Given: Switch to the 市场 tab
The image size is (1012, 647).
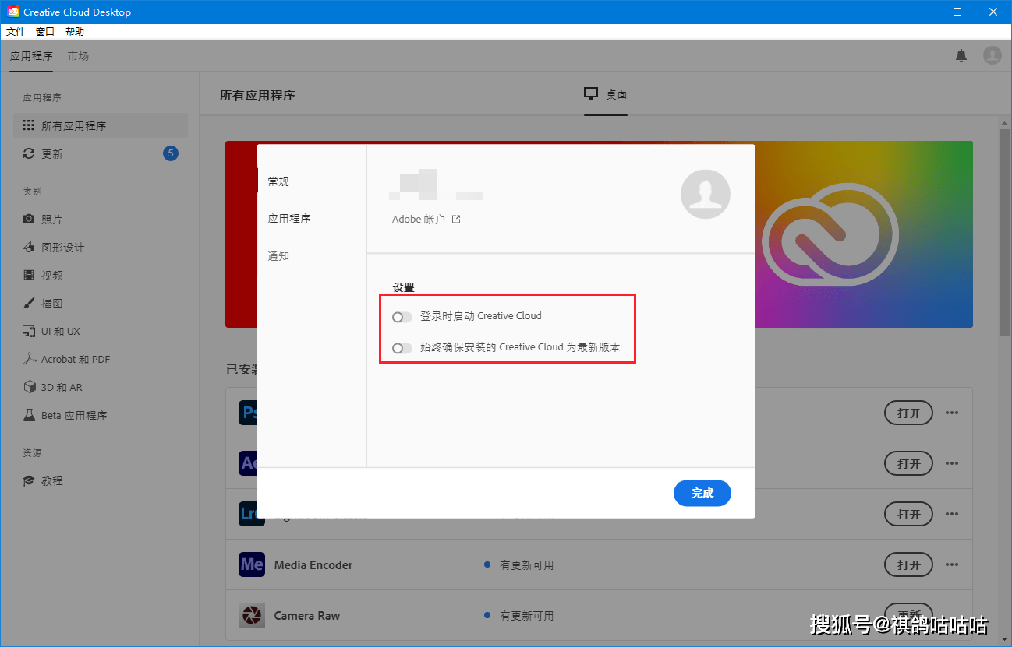Looking at the screenshot, I should 78,55.
